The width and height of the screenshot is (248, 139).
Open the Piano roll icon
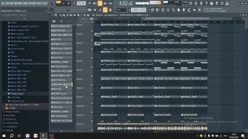158,10
